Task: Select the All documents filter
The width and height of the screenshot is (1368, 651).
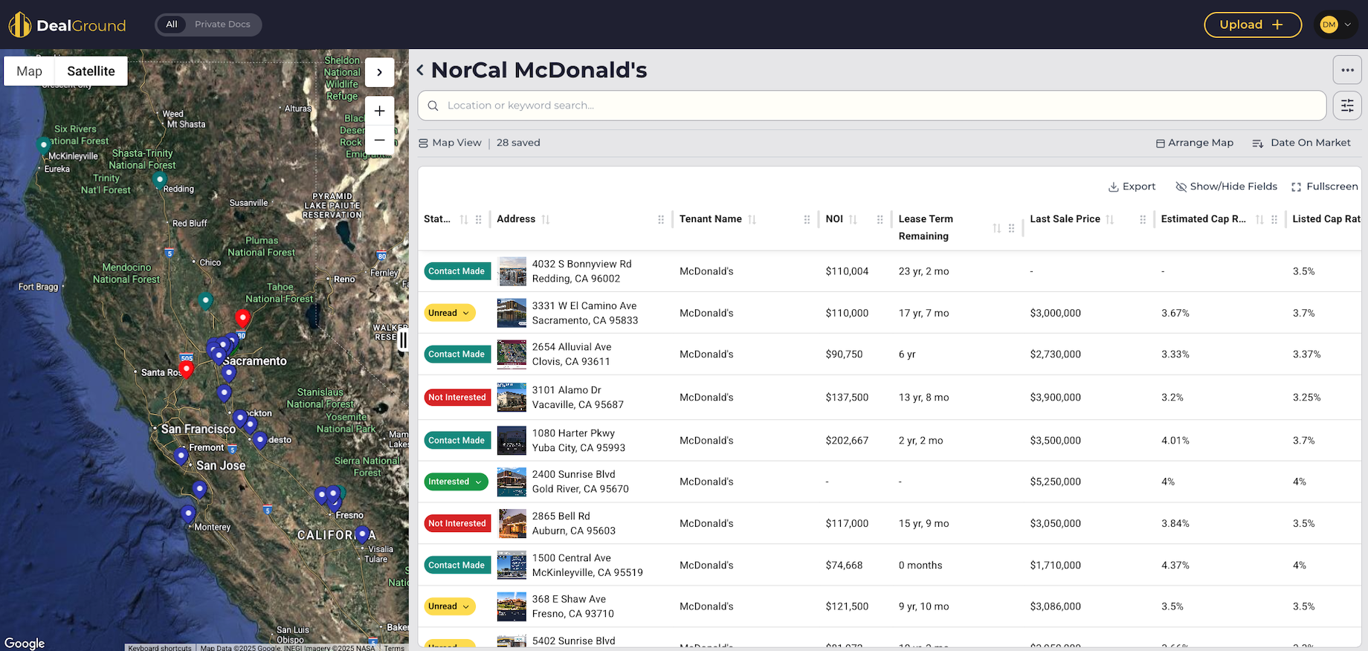Action: 172,25
